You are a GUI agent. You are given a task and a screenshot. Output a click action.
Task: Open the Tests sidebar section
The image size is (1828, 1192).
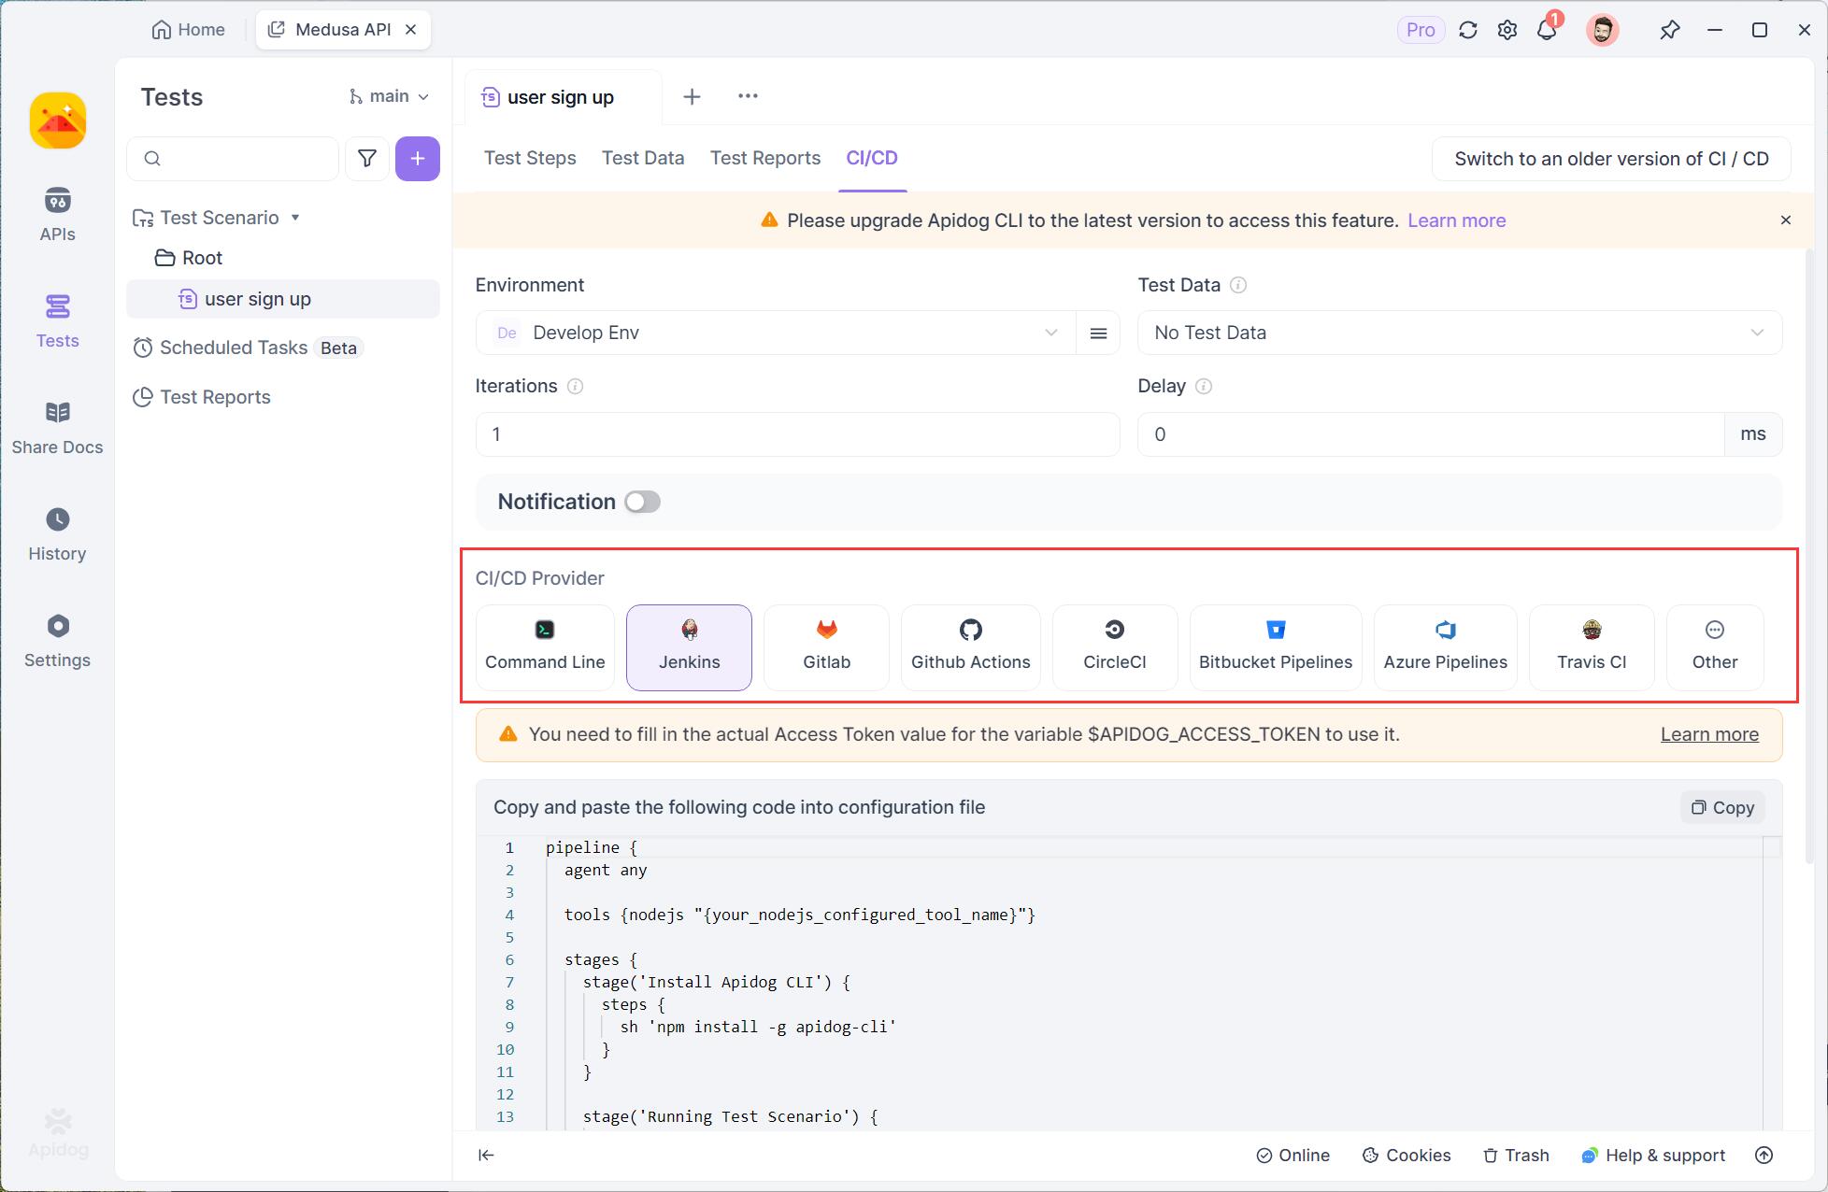tap(57, 321)
